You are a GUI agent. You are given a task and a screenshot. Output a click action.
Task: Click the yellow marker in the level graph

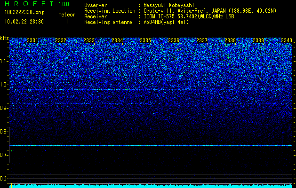[x=11, y=186]
